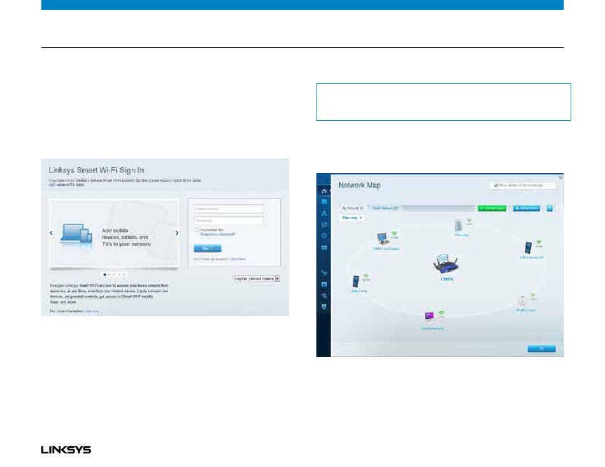
Task: Tick the Remember Me checkbox
Action: coord(196,230)
